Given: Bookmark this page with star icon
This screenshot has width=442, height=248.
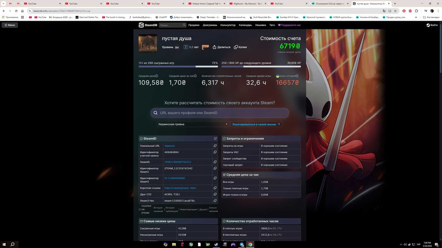Looking at the screenshot, I should (x=395, y=11).
